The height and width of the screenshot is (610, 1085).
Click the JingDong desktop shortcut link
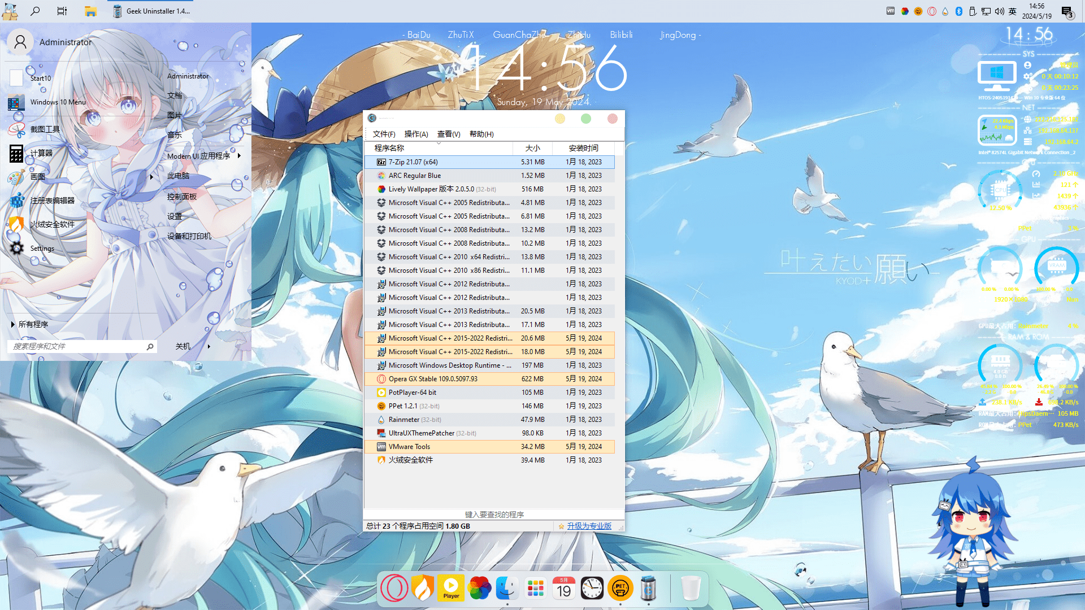(x=678, y=34)
